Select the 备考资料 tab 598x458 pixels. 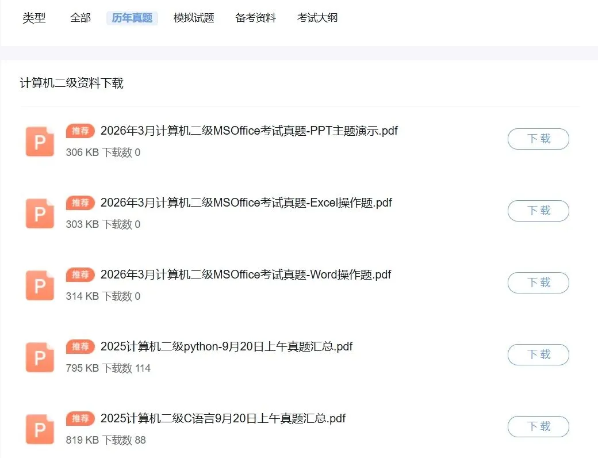[255, 18]
